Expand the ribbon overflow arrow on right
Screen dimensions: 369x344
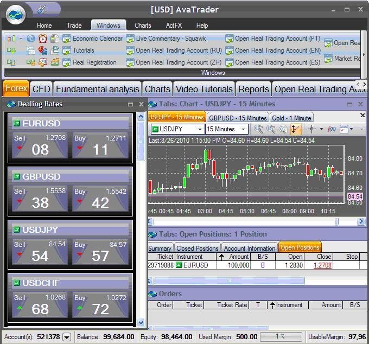[364, 55]
